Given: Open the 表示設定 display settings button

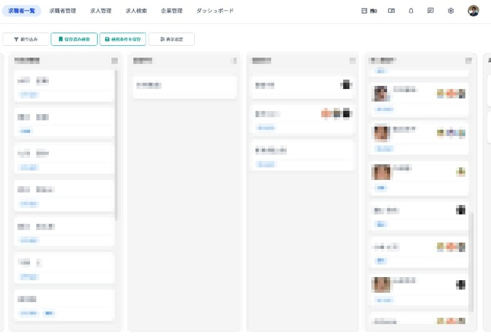Looking at the screenshot, I should tap(172, 39).
